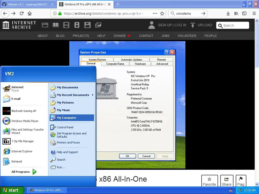Click the search go arrow beside wincdemu
This screenshot has width=259, height=194.
pos(203,13)
